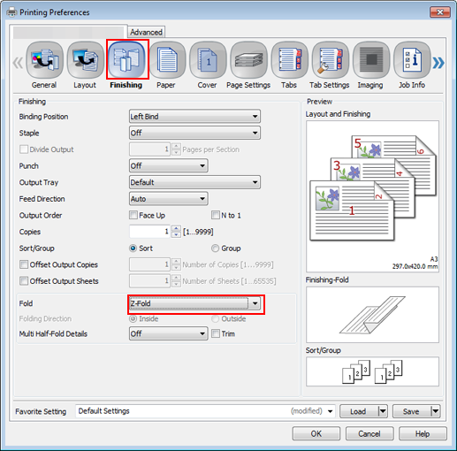Open the General settings icon
The height and width of the screenshot is (451, 457).
point(44,60)
